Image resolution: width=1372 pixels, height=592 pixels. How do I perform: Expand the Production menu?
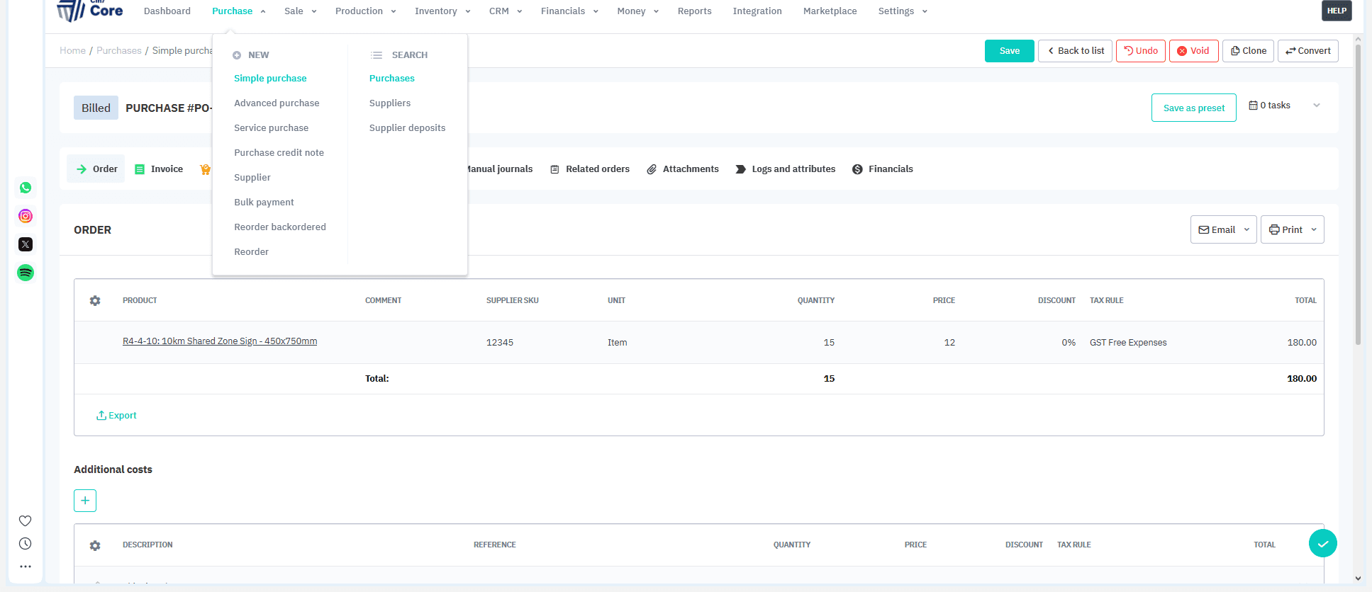point(366,11)
